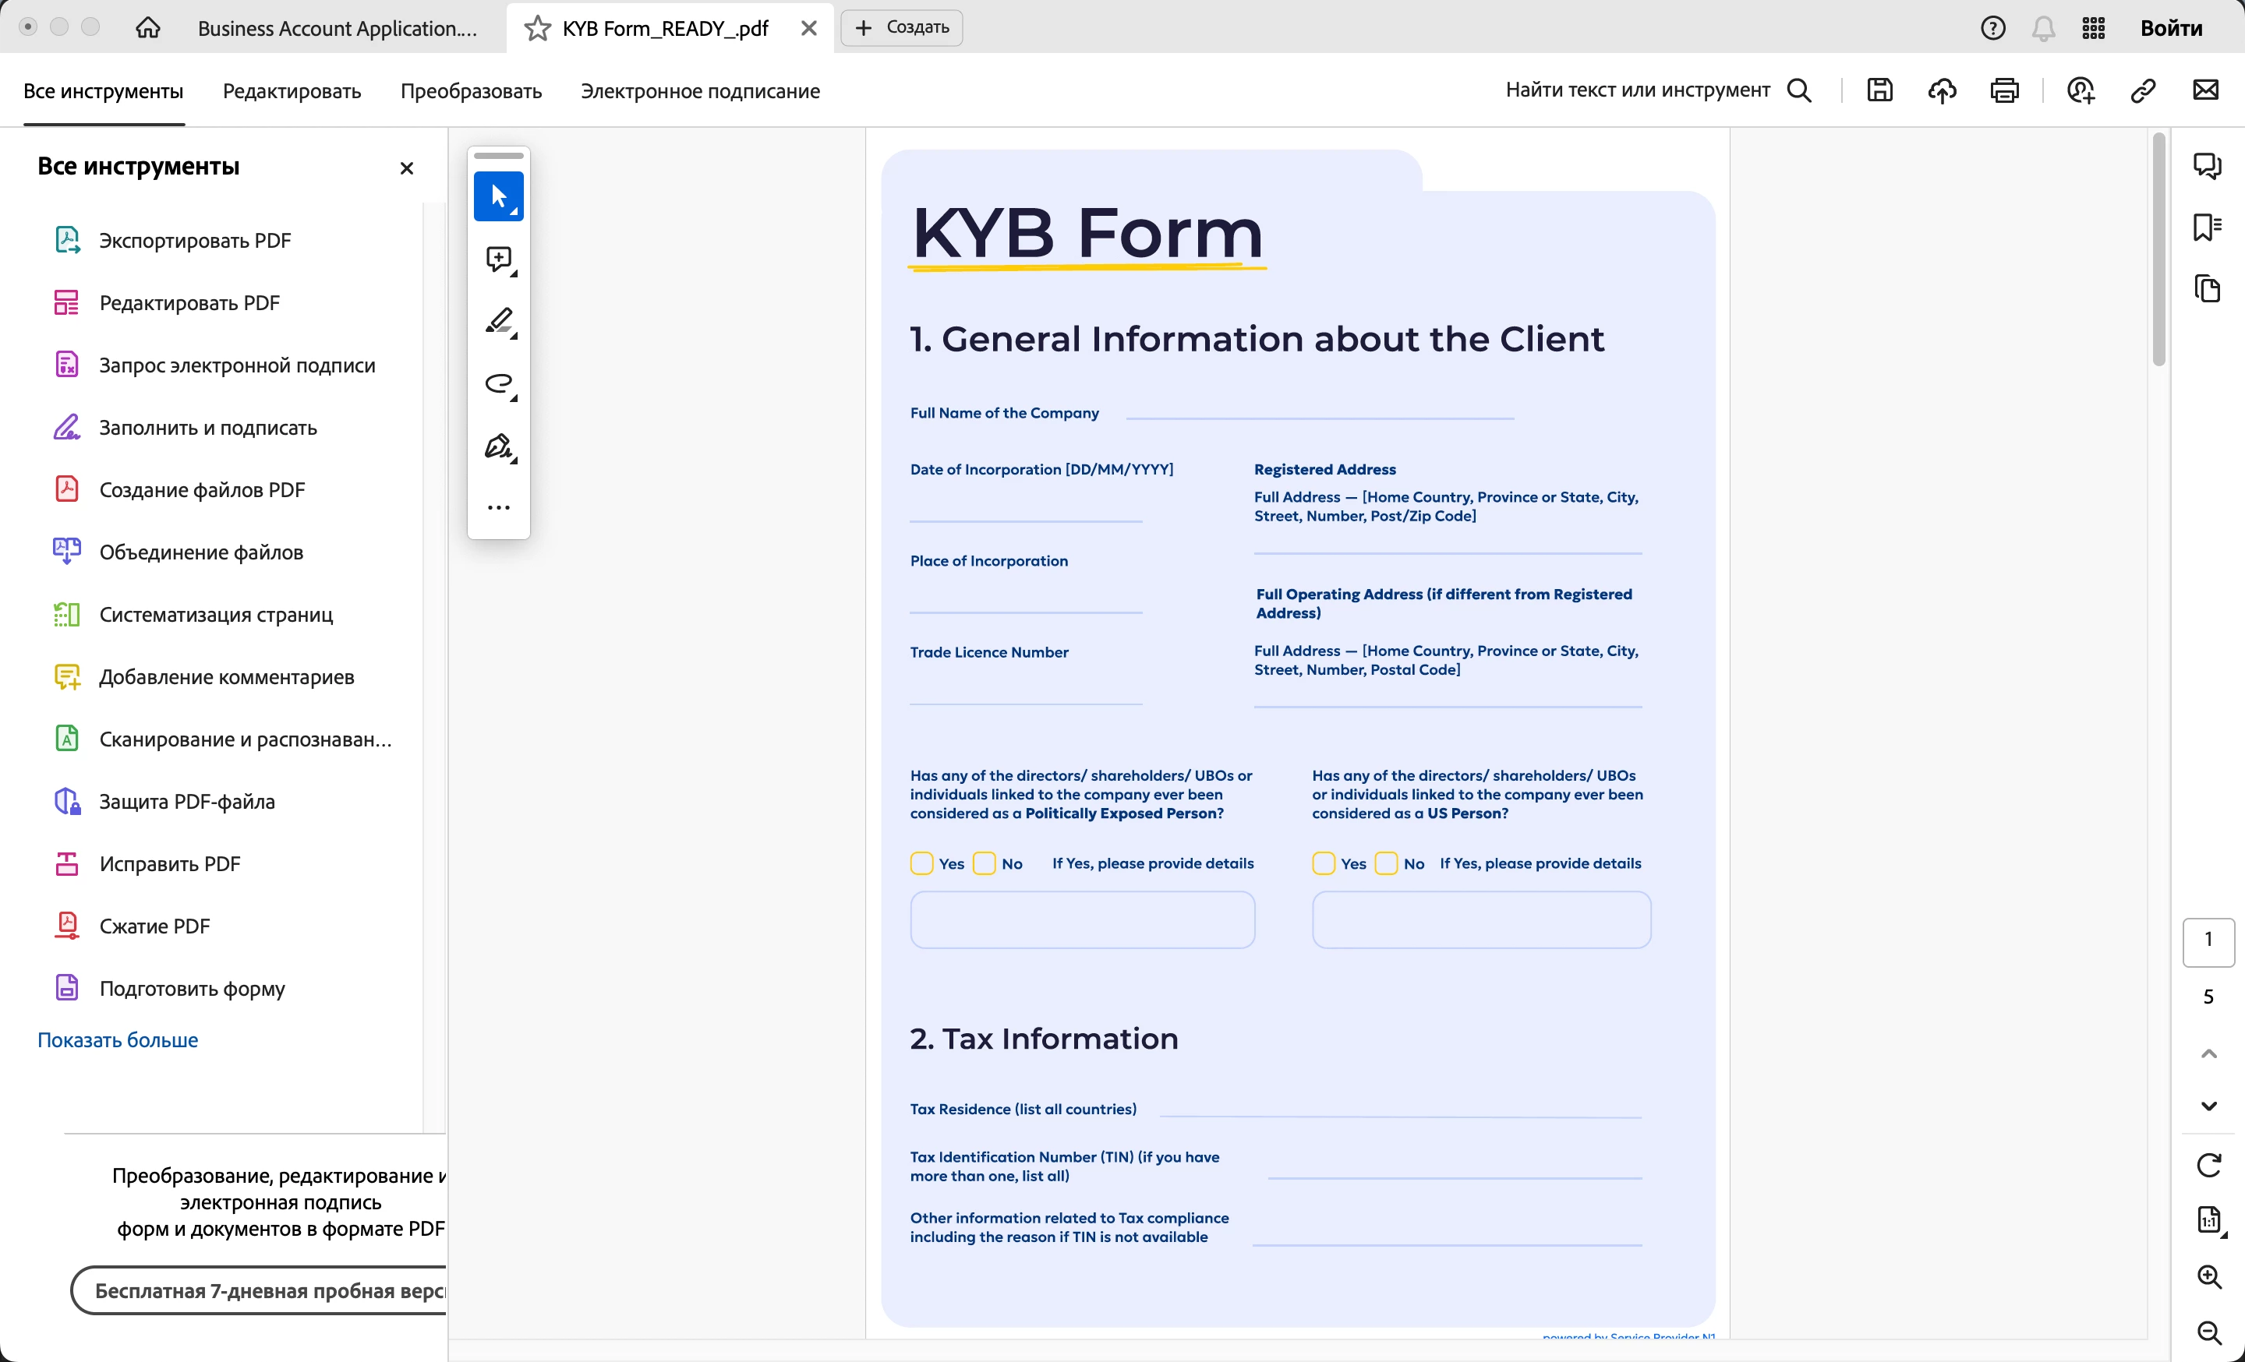Open the page display options dropdown
This screenshot has width=2245, height=1362.
2208,1220
